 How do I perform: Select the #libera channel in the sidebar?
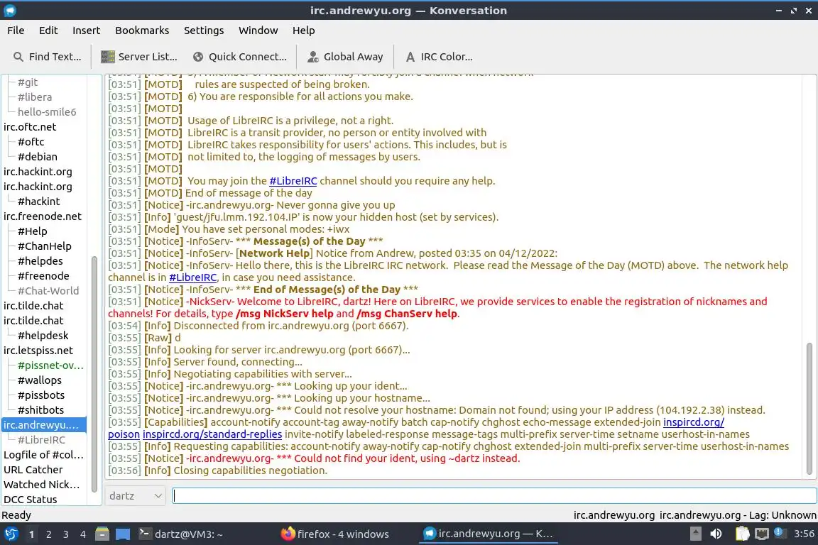coord(34,97)
